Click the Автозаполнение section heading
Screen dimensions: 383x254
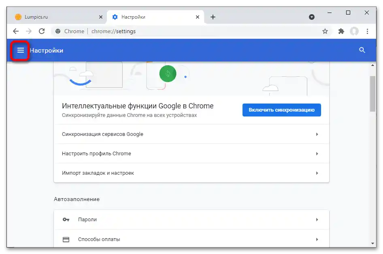(x=77, y=199)
